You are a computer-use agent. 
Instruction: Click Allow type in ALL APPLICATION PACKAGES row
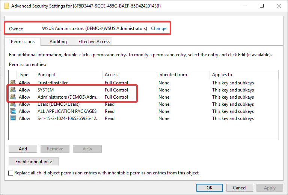(x=24, y=111)
